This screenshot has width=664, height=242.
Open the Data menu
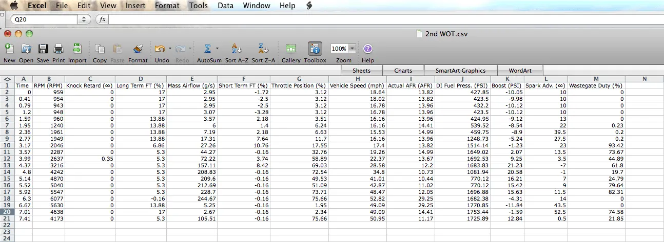coord(225,6)
